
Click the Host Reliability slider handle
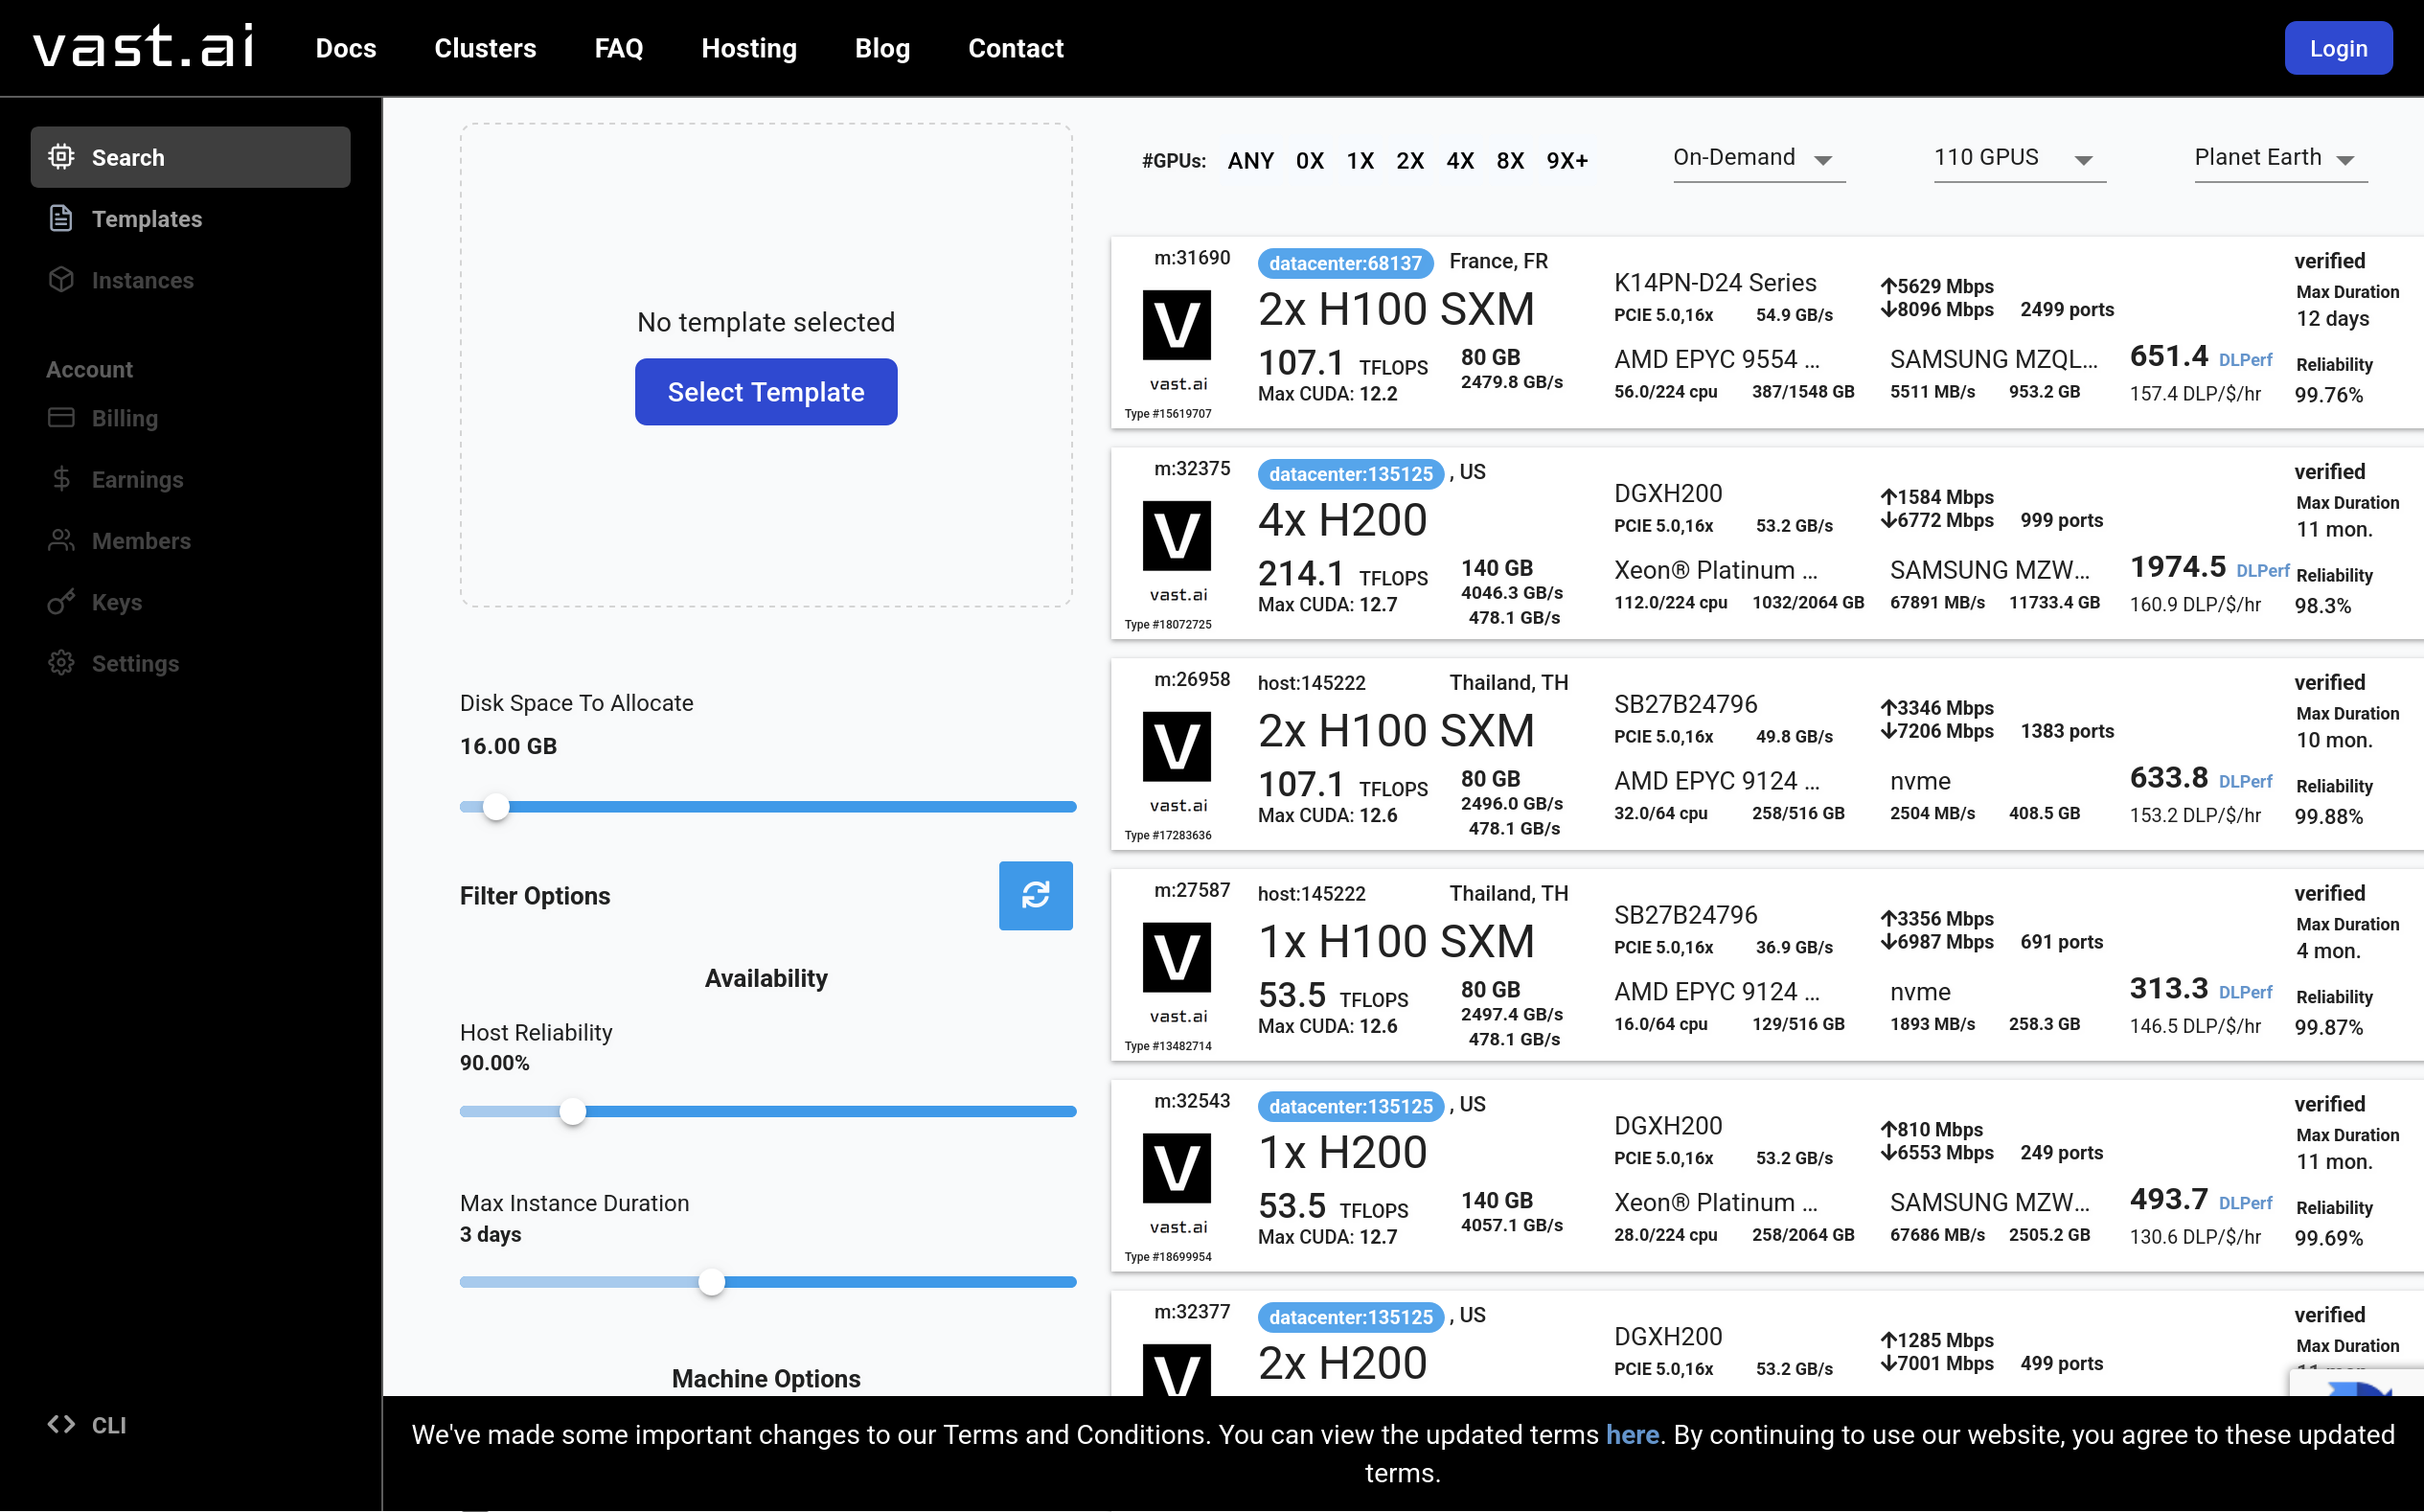tap(572, 1111)
